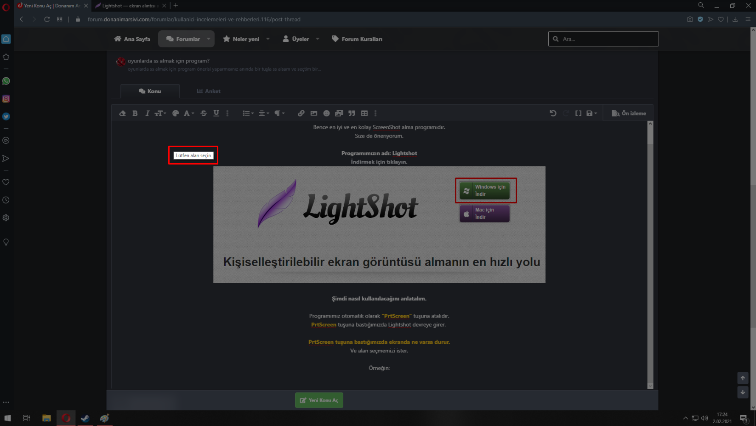Expand the Neler yeni dropdown arrow
756x426 pixels.
268,39
